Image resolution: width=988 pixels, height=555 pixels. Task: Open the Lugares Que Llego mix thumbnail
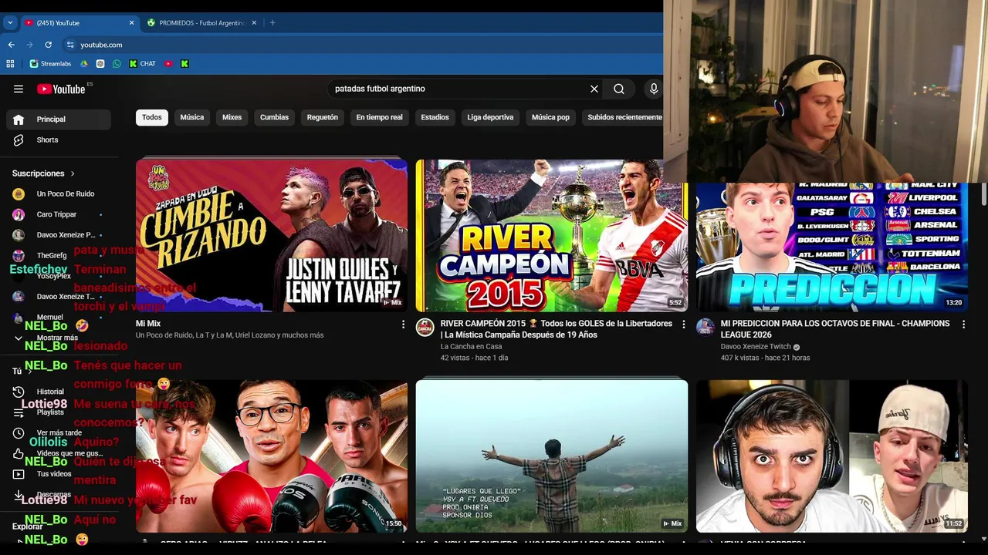click(x=551, y=456)
